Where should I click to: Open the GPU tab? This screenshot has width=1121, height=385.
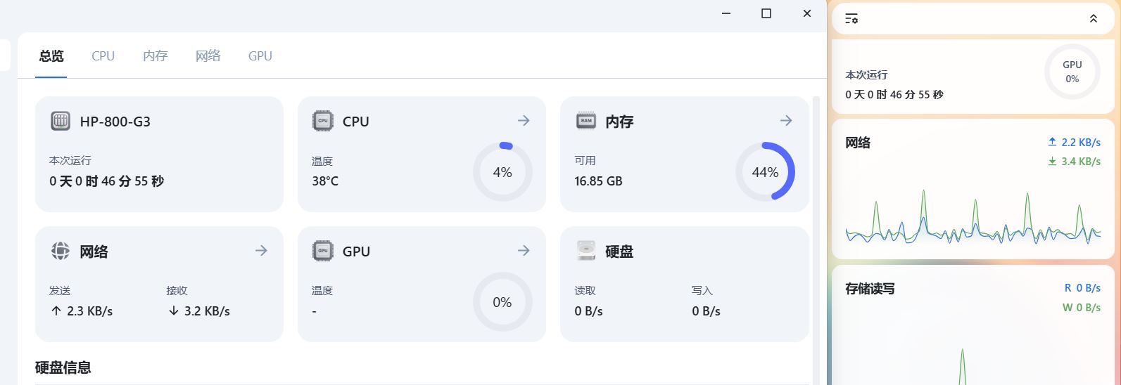click(x=260, y=56)
